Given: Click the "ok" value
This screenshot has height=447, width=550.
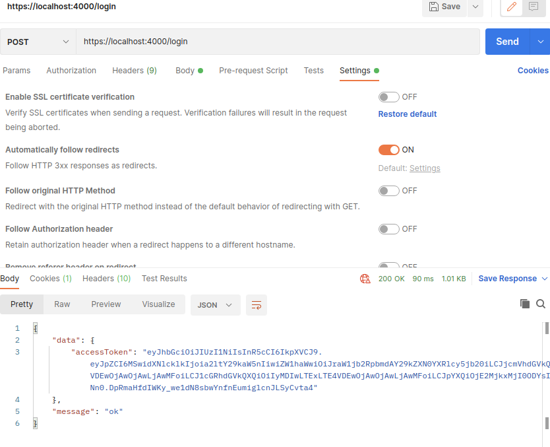Looking at the screenshot, I should coord(113,411).
